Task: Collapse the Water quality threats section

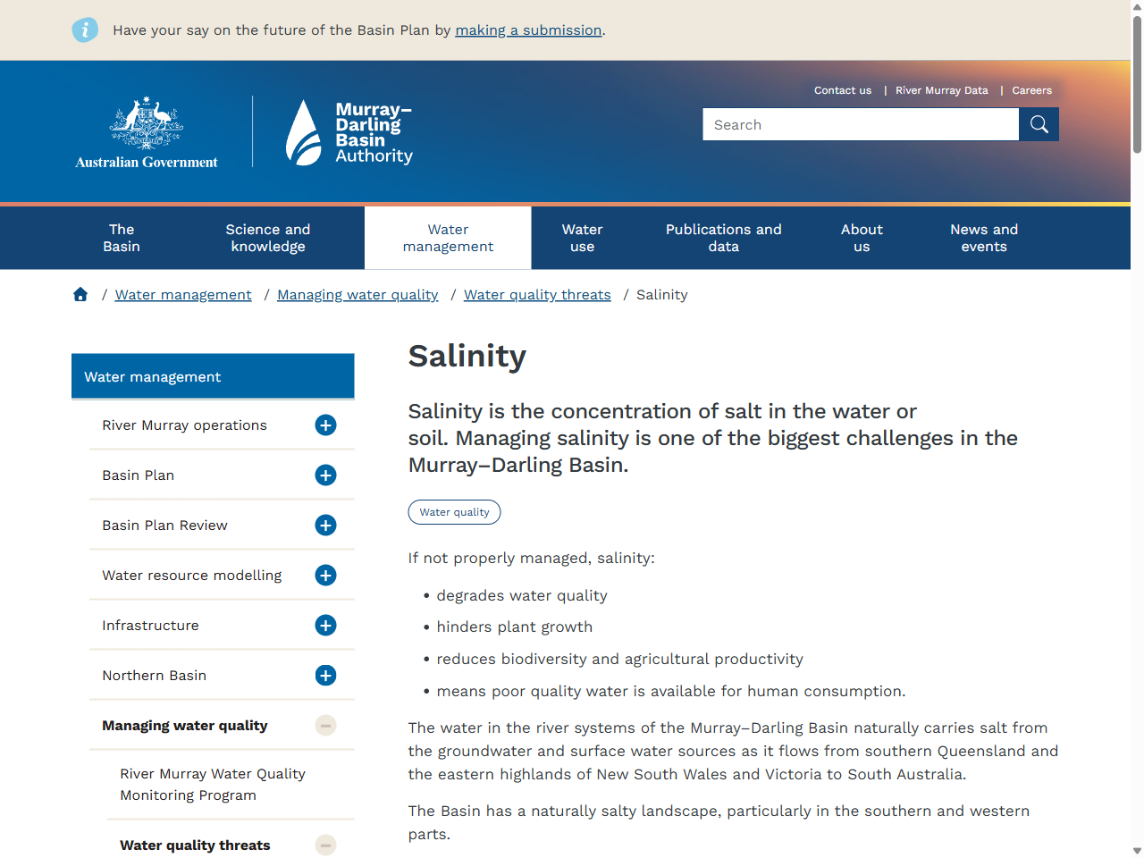Action: pos(325,845)
